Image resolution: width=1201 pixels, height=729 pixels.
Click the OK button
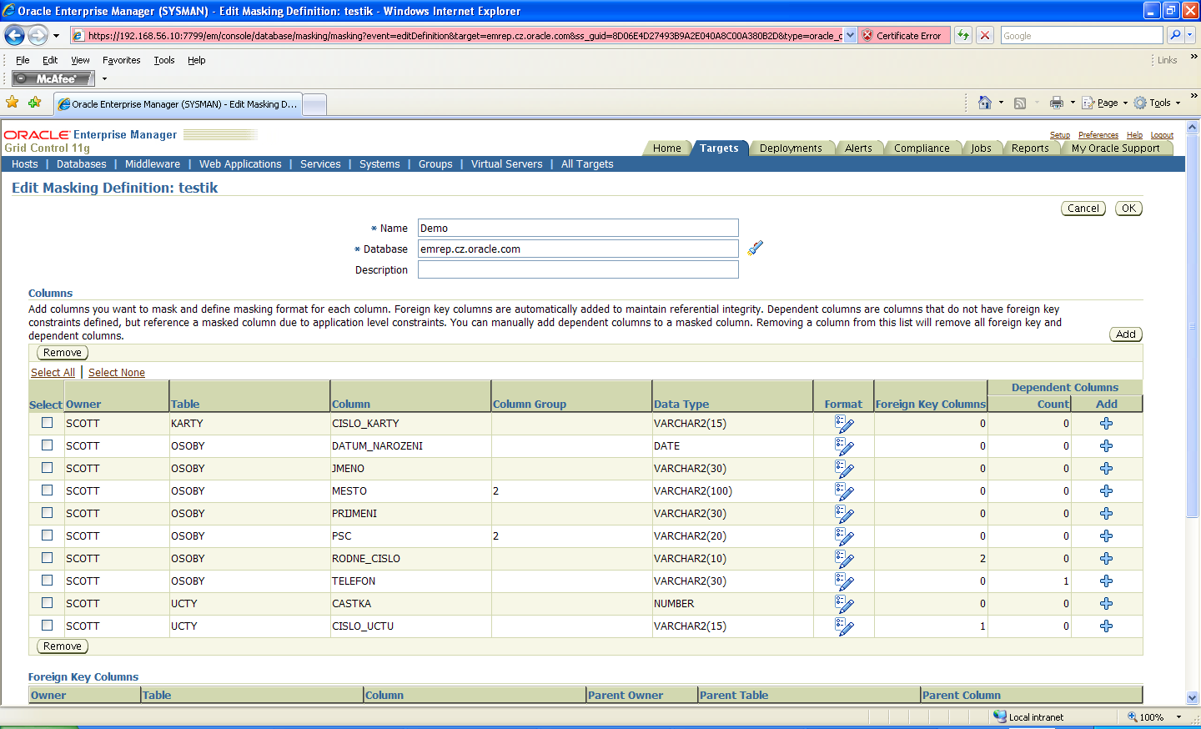[1128, 209]
